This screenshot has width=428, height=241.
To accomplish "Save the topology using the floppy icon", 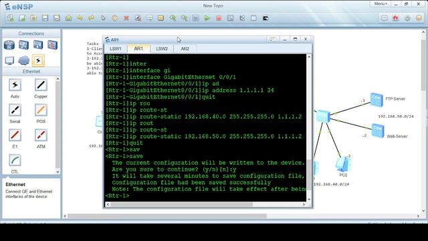I will pos(45,18).
